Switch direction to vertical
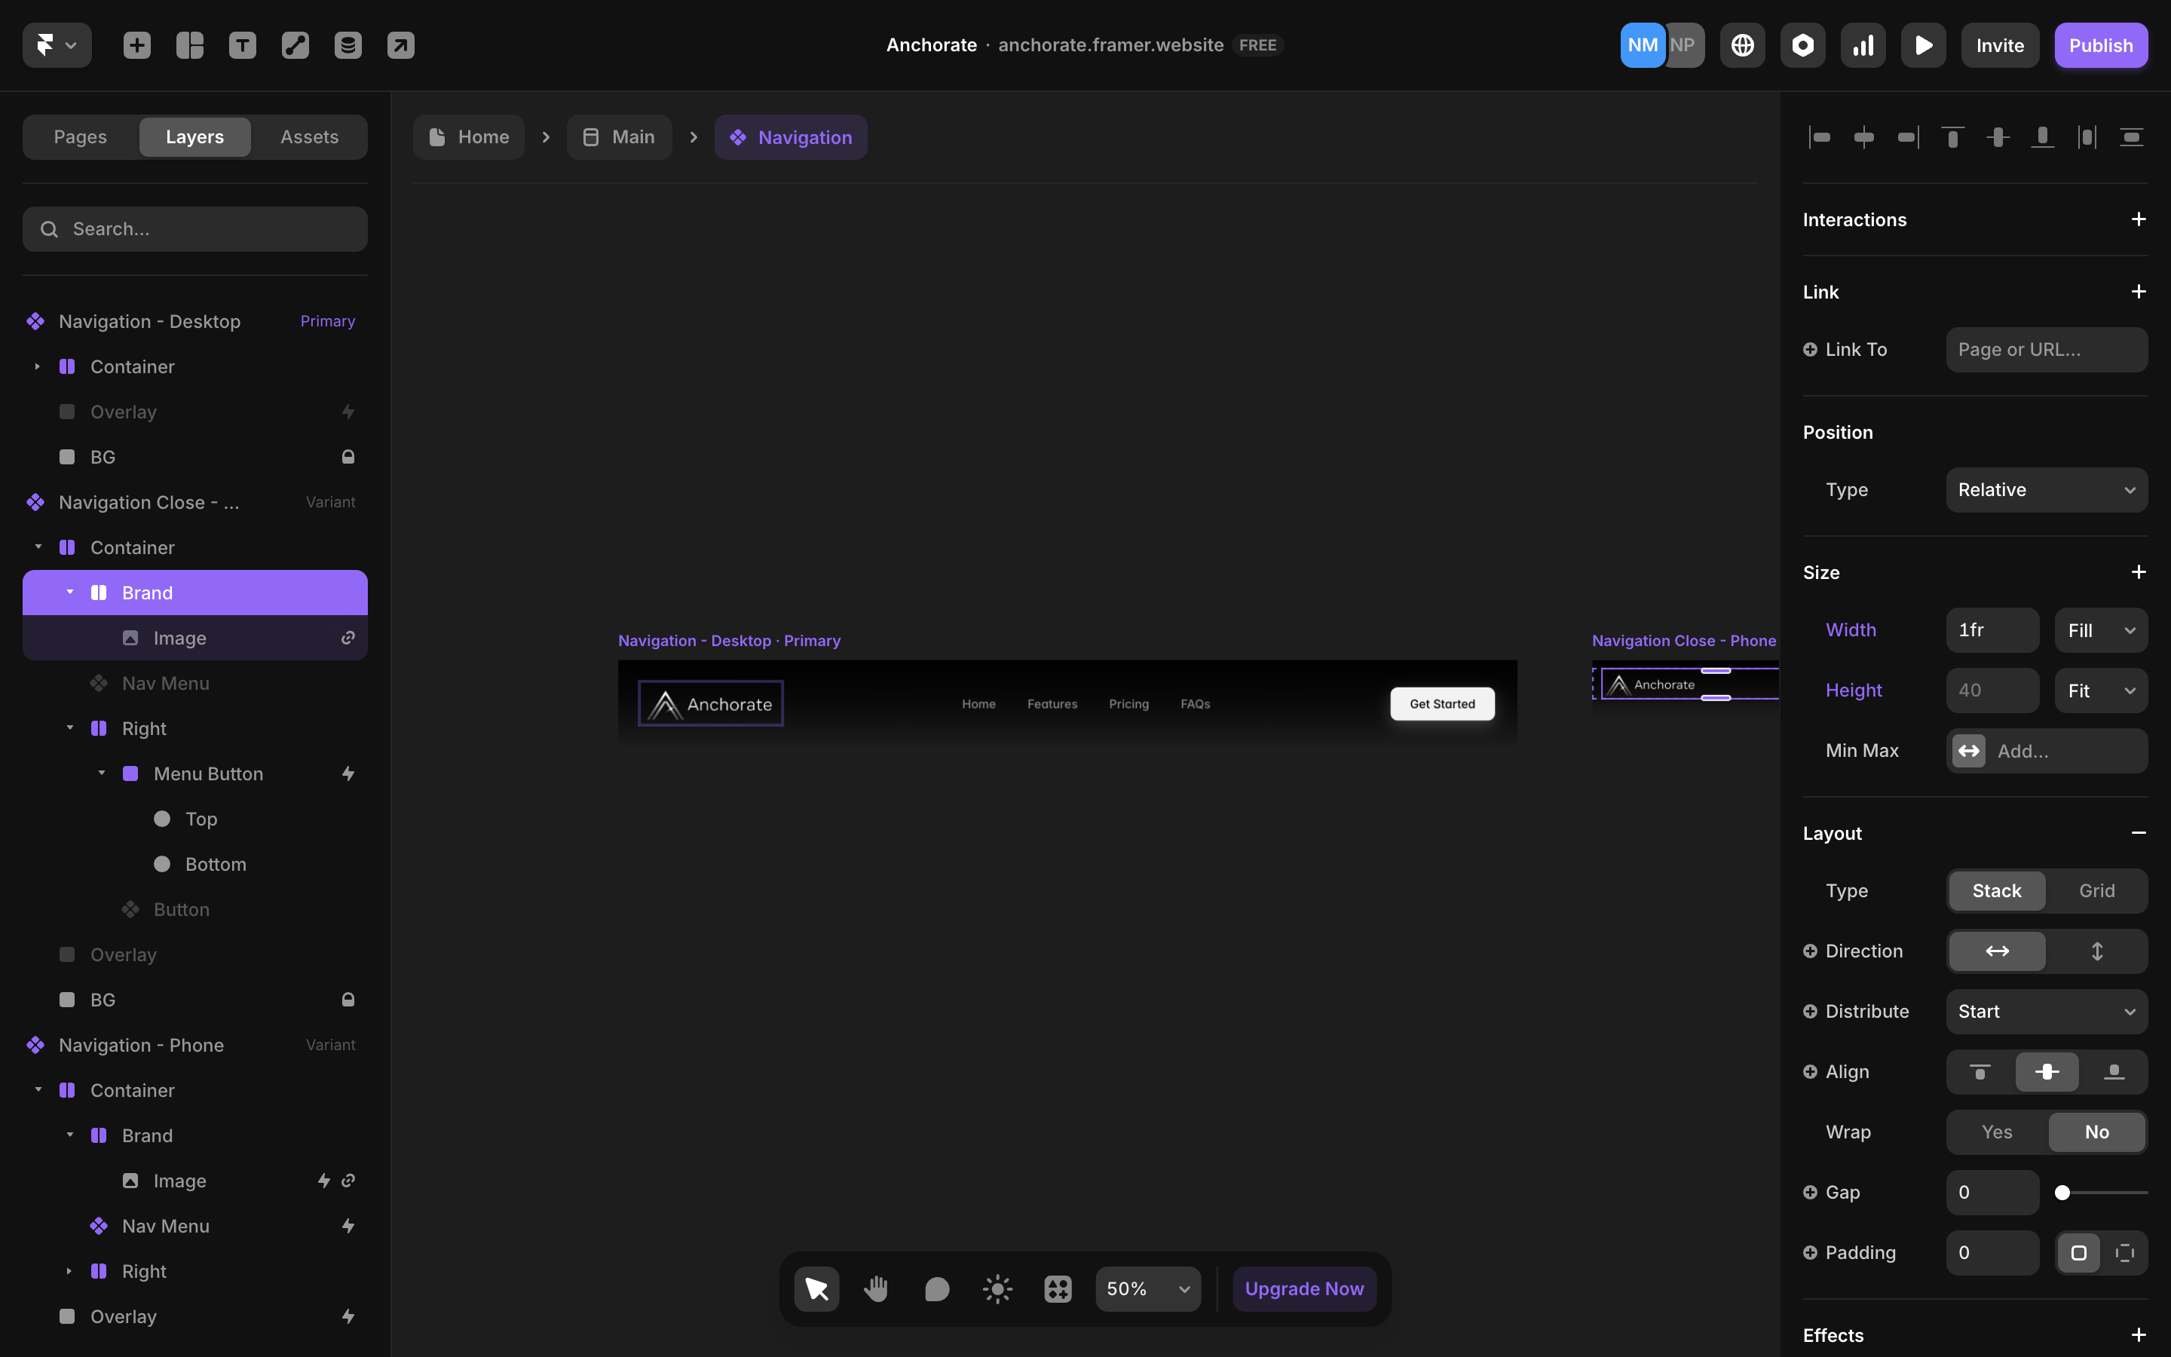 coord(2096,951)
